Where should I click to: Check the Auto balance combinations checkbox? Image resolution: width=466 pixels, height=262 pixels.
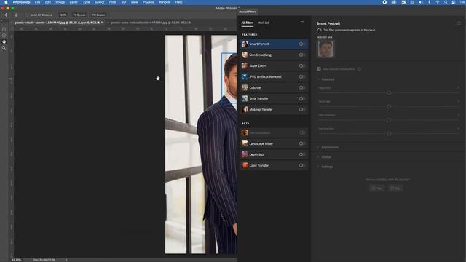click(319, 69)
